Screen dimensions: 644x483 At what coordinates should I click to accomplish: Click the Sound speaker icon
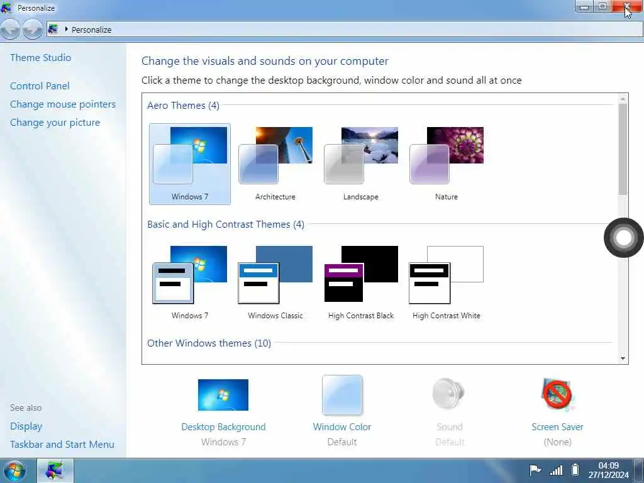[448, 394]
